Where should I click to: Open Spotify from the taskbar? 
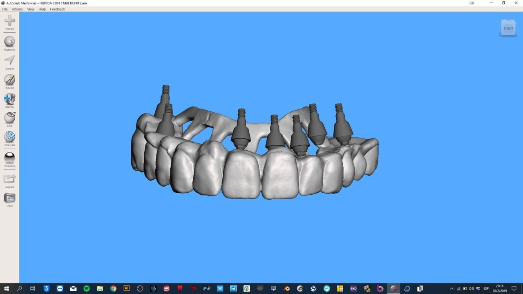(x=87, y=288)
